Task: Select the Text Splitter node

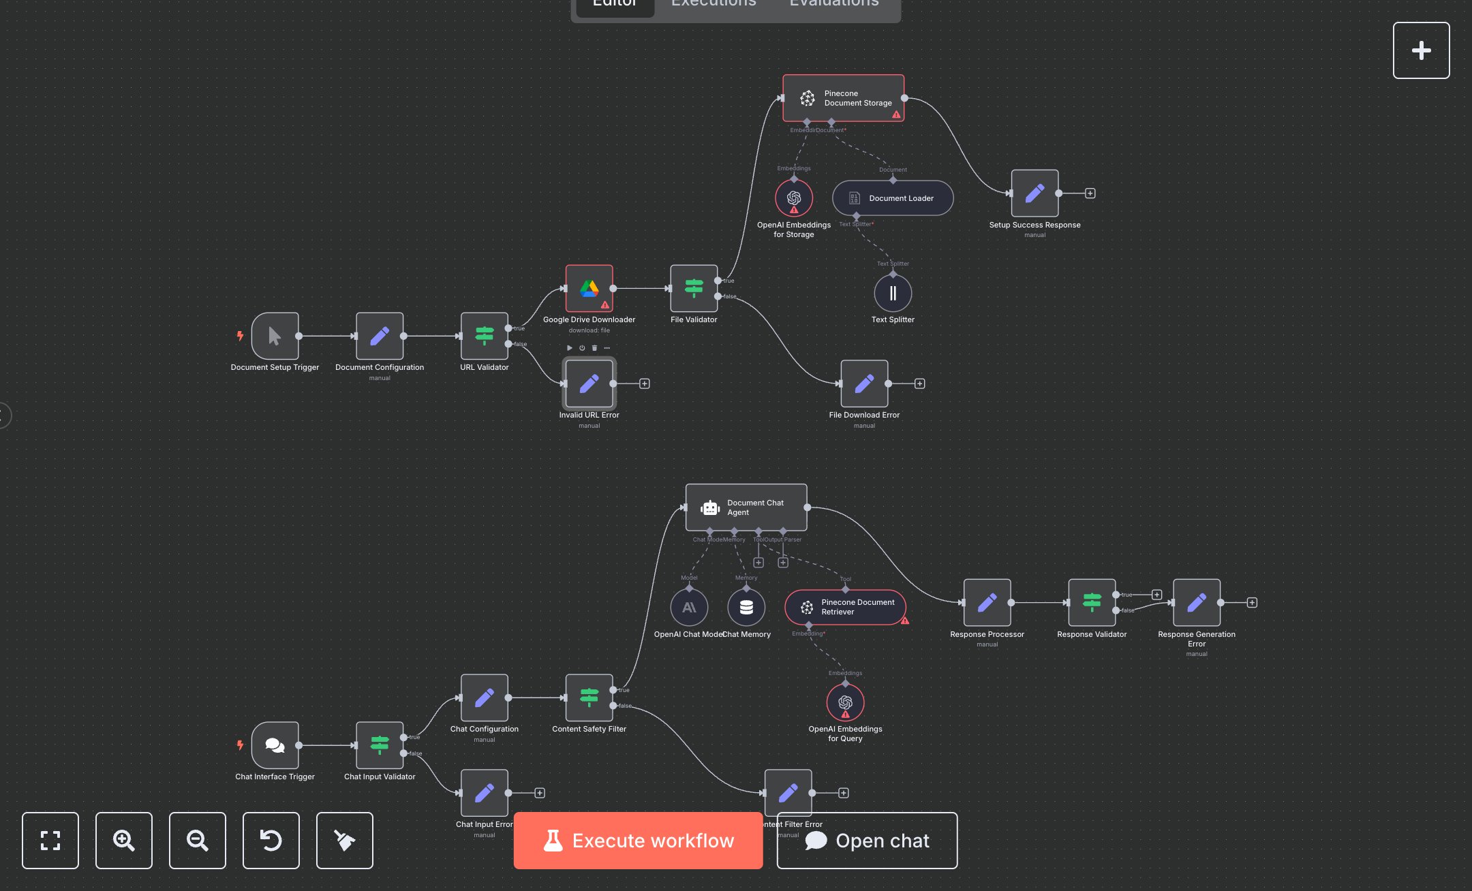Action: 893,294
